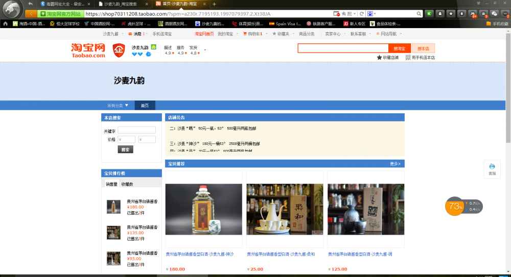The image size is (511, 277).
Task: Open the product link priced ¥180.00 in recommendations
Action: (x=199, y=254)
